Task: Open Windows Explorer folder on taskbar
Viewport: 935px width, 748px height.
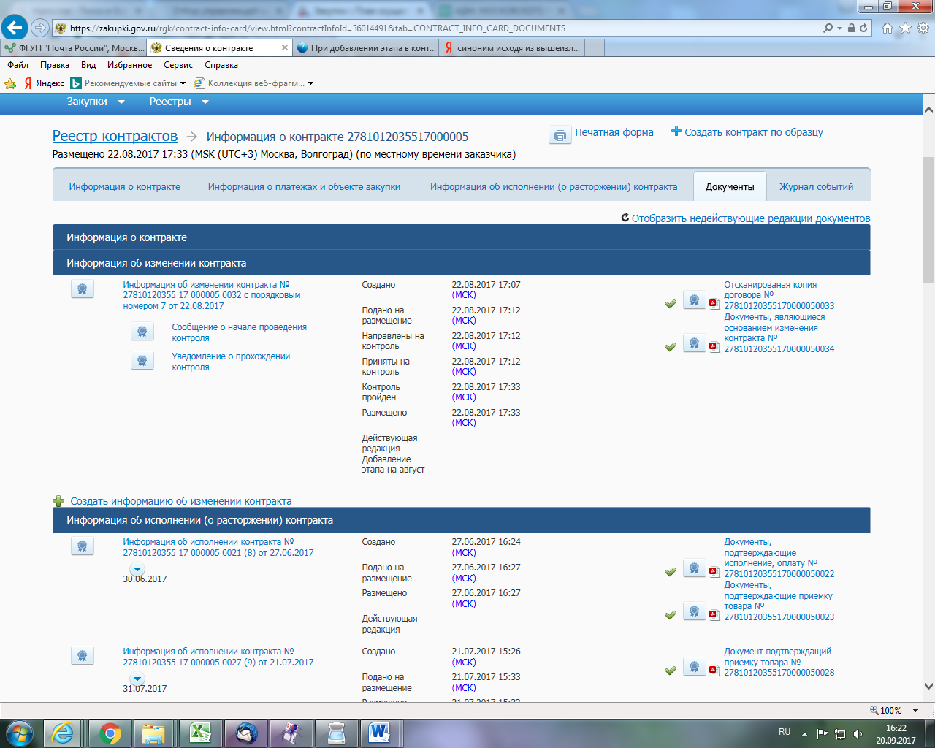Action: [153, 733]
